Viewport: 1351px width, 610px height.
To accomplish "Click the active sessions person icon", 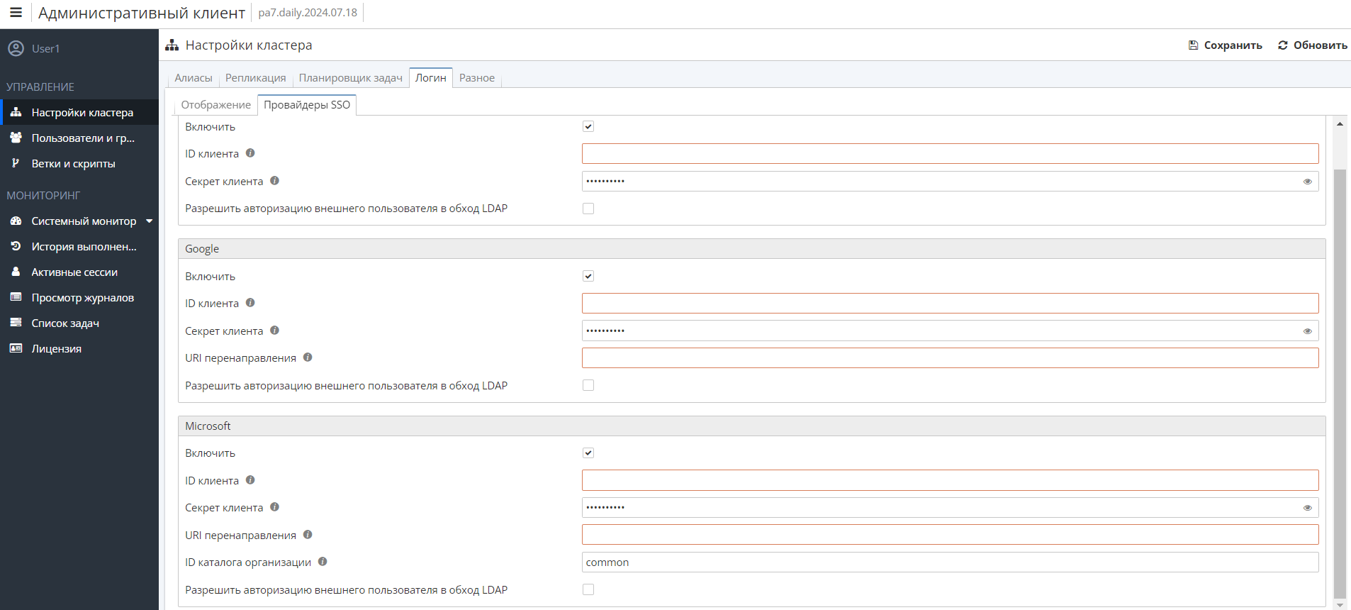I will tap(16, 272).
